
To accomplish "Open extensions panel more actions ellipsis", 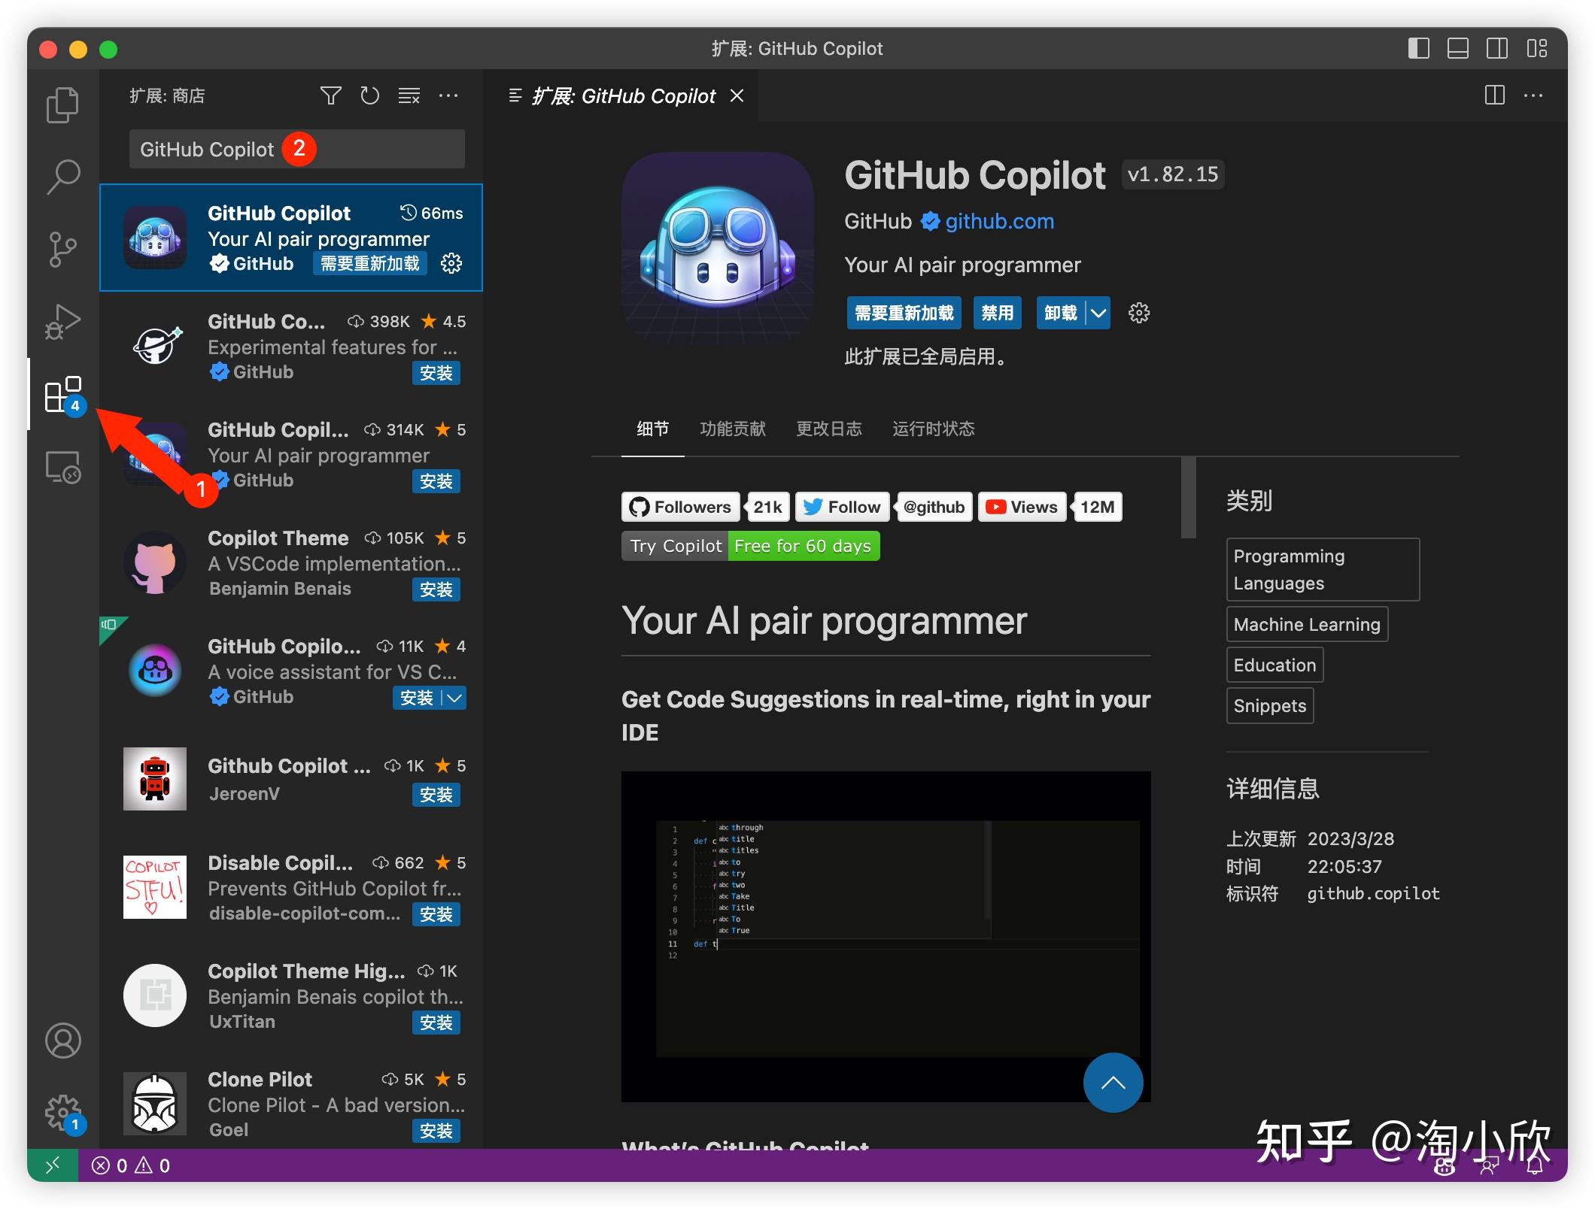I will click(448, 95).
